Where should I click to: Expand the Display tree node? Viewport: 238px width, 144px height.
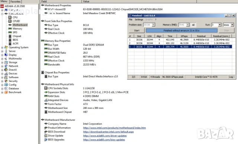pyautogui.click(x=2, y=55)
